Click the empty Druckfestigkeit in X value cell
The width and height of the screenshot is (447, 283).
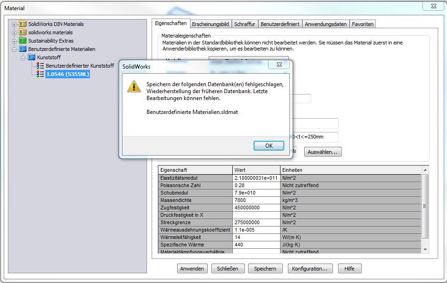pyautogui.click(x=256, y=215)
